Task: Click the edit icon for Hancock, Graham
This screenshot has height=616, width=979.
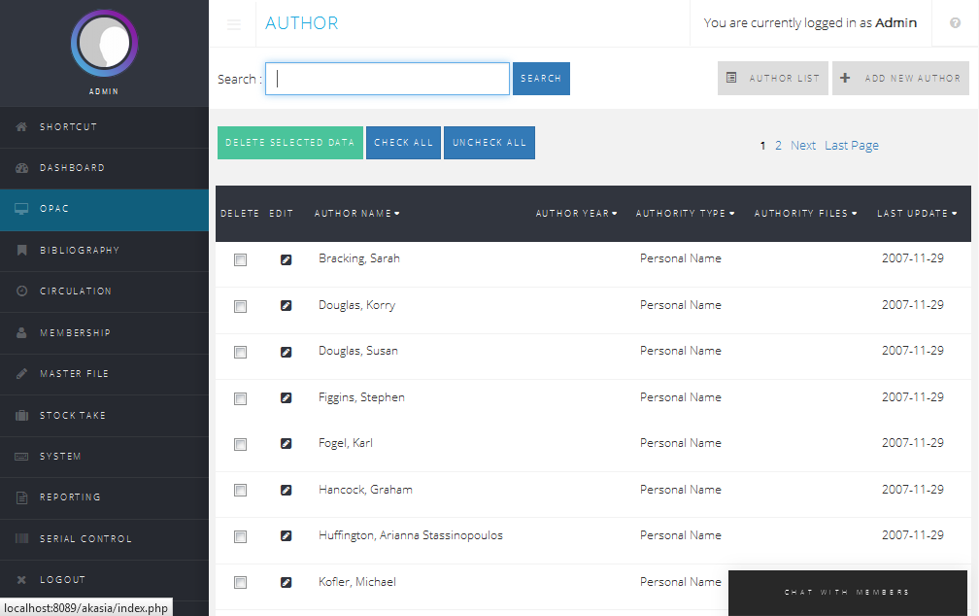Action: (286, 491)
